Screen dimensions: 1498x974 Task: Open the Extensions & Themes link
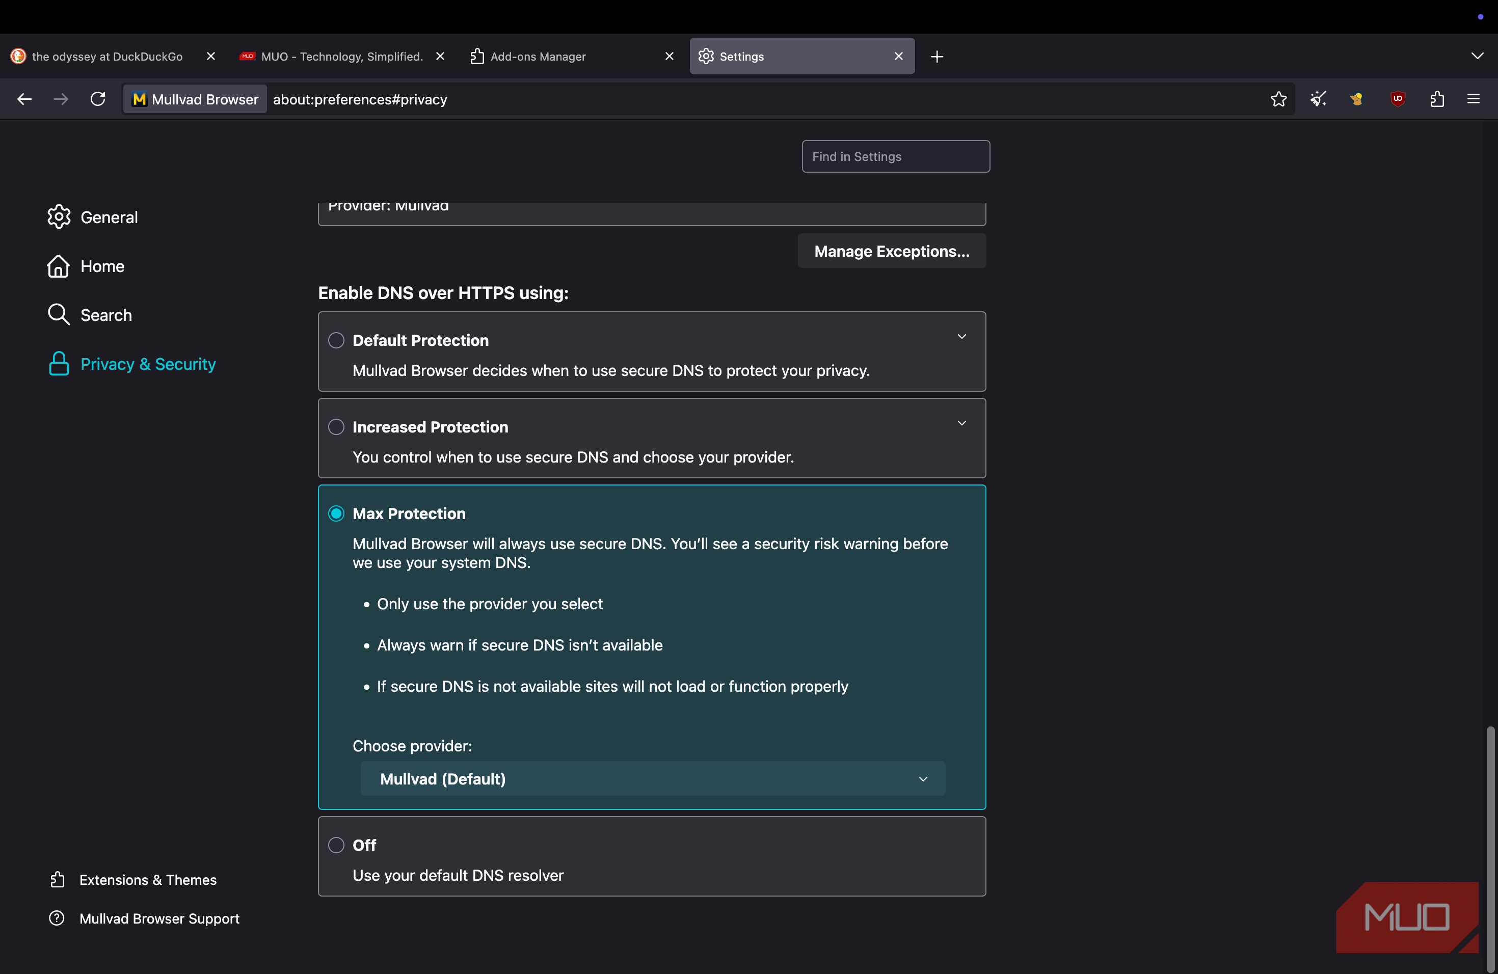(148, 880)
